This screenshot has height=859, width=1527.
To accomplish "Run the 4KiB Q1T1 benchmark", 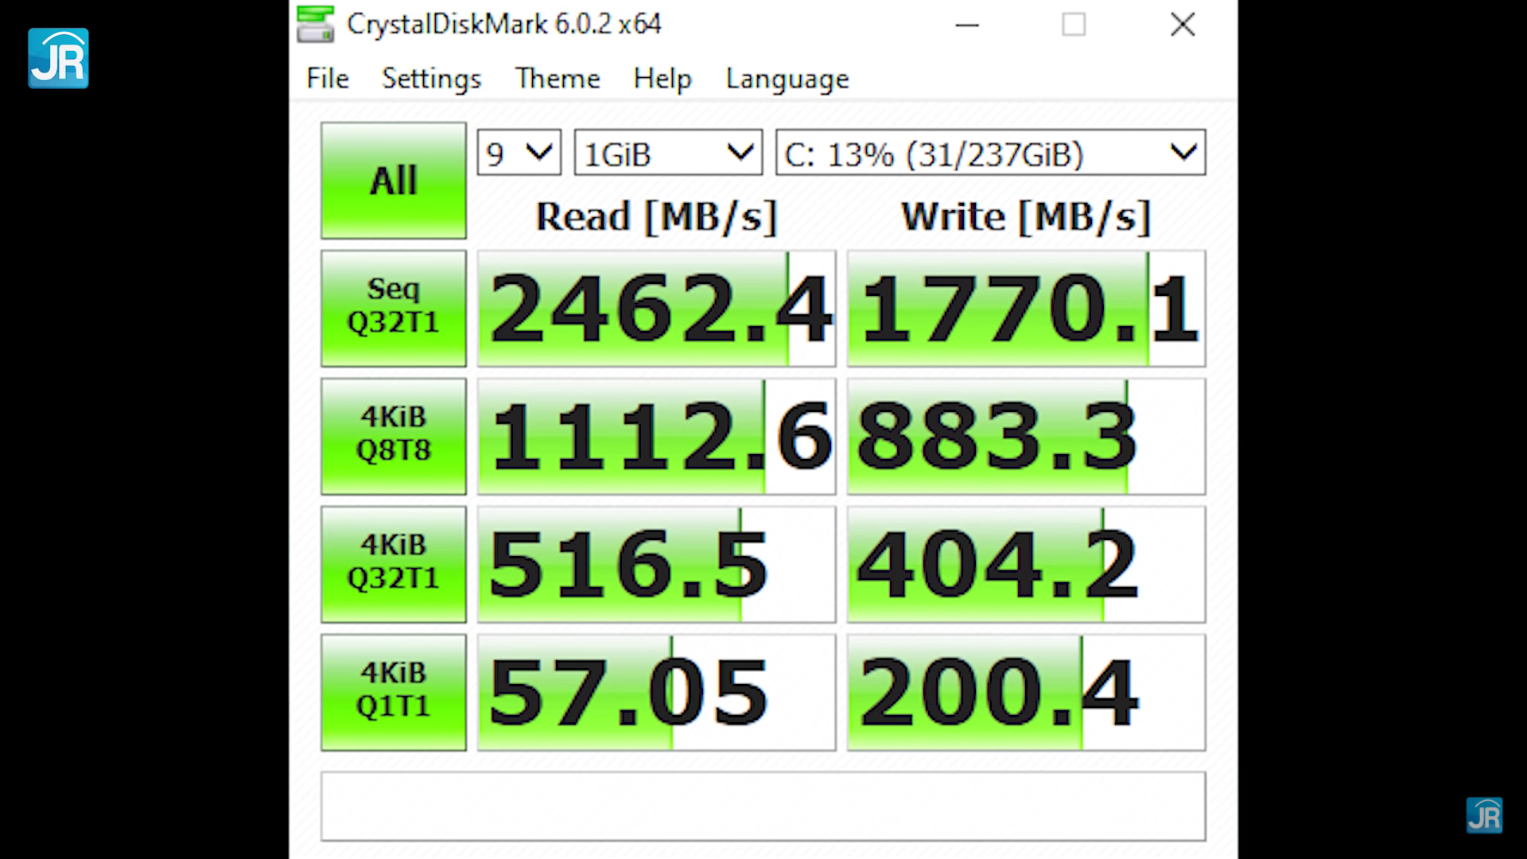I will click(393, 692).
